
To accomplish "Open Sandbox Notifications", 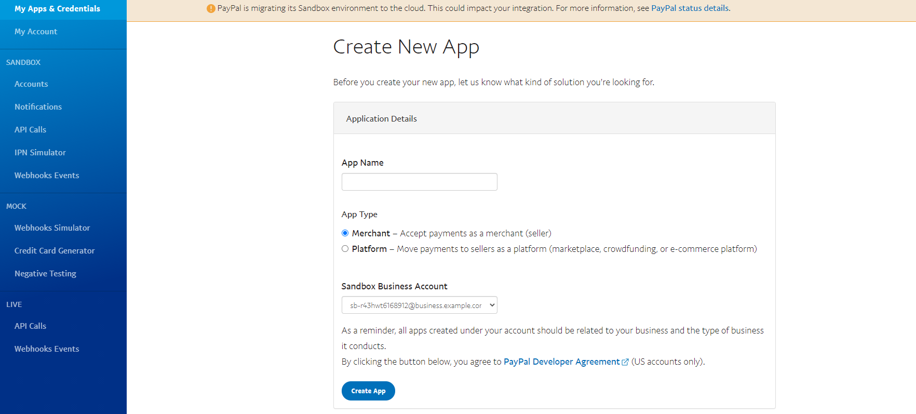I will click(38, 107).
